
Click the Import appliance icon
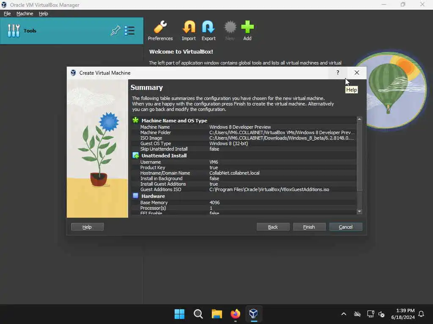point(189,30)
